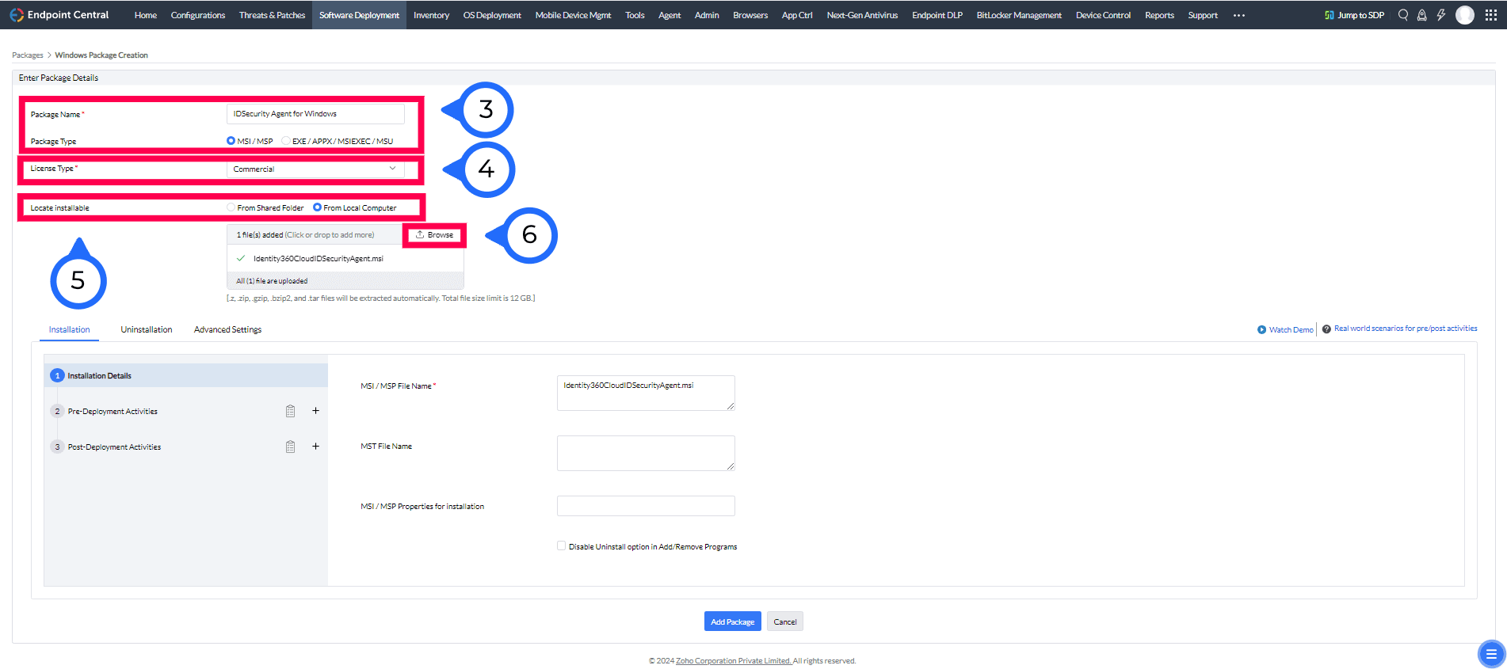The width and height of the screenshot is (1507, 669).
Task: Click the Watch Demo play icon
Action: (x=1261, y=329)
